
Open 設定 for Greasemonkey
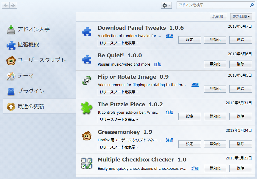(190, 144)
